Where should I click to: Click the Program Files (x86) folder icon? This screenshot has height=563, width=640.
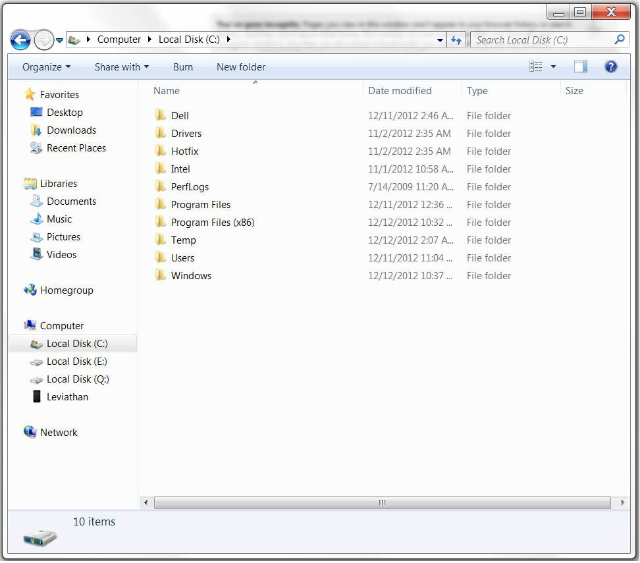coord(161,222)
